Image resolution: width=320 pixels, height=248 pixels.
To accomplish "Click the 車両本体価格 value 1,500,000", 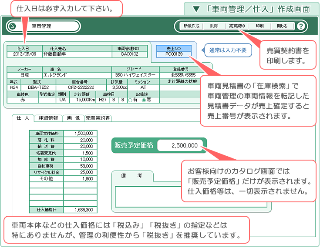I will click(80, 134).
